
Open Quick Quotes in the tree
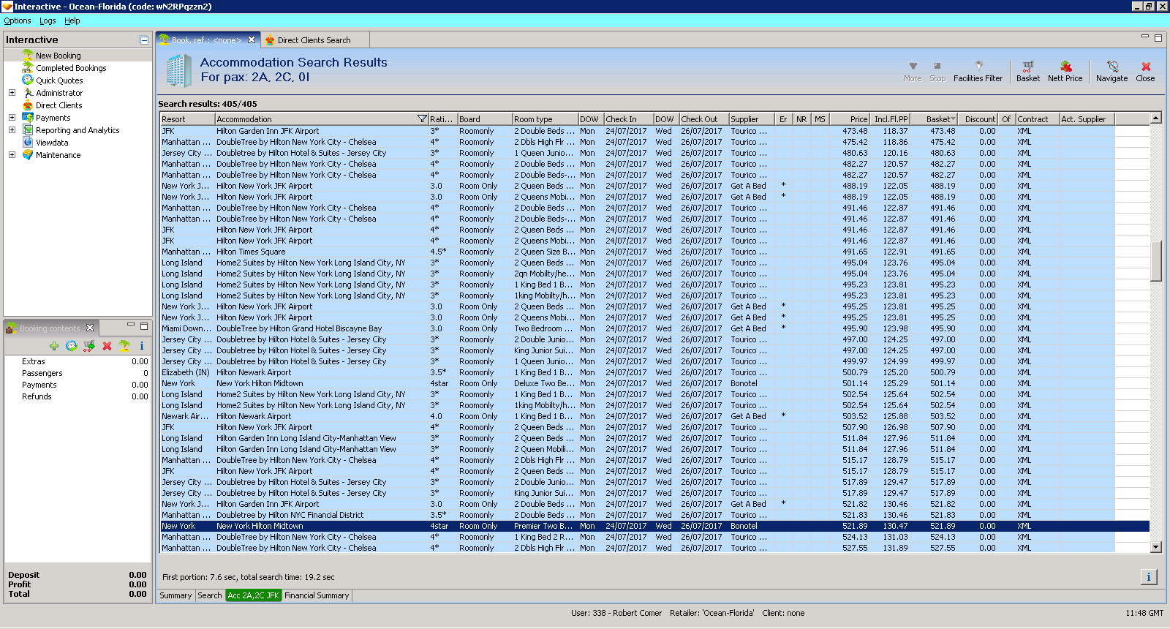pyautogui.click(x=59, y=80)
